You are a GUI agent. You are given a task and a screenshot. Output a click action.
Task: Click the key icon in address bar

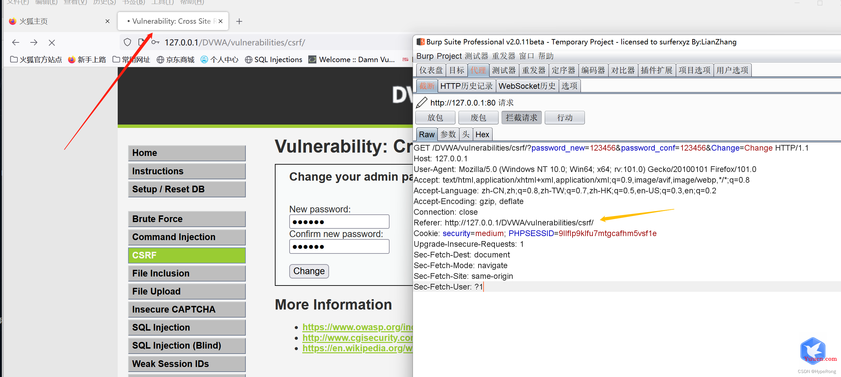click(155, 42)
